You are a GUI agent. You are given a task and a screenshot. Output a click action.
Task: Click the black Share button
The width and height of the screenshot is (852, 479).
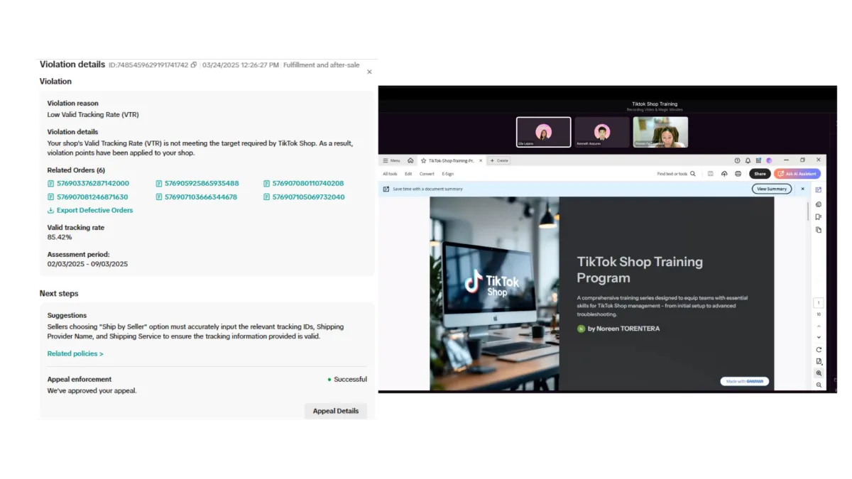760,174
